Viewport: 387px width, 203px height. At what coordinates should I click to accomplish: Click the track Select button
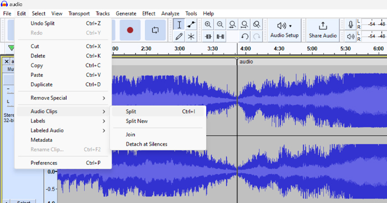(24, 201)
